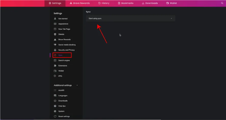Open the Start using sync chevron arrow
Screen dimensions: 226x120
pyautogui.click(x=171, y=18)
